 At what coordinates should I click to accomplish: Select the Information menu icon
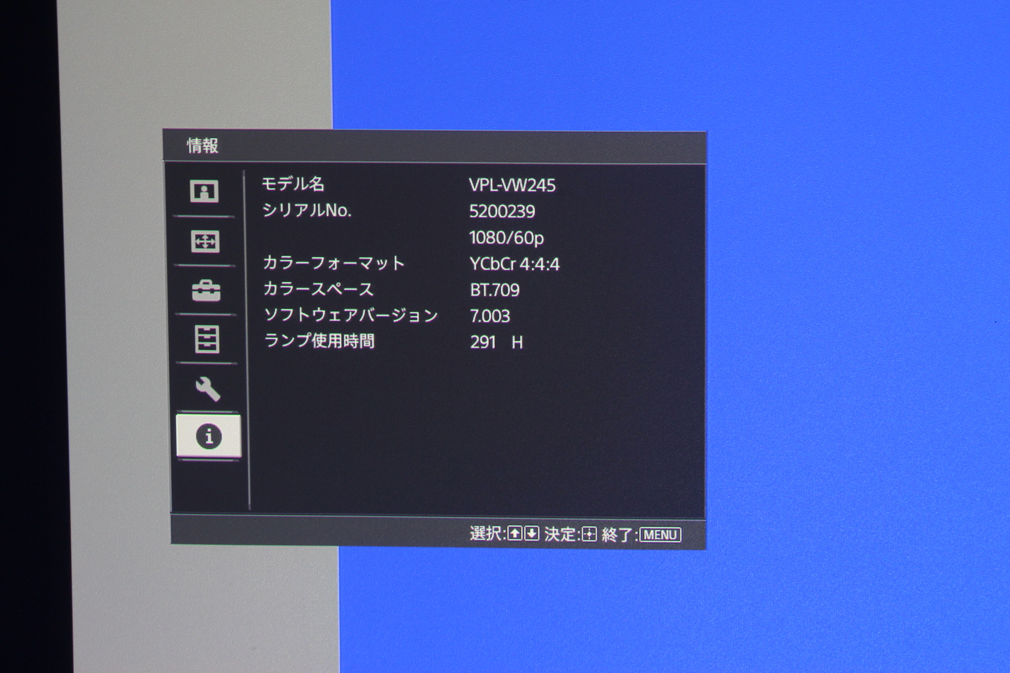(209, 436)
